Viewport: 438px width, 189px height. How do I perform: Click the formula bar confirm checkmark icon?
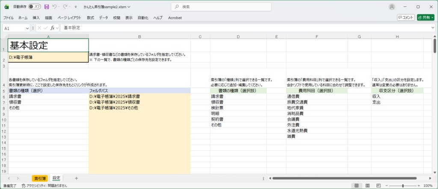[x=45, y=28]
